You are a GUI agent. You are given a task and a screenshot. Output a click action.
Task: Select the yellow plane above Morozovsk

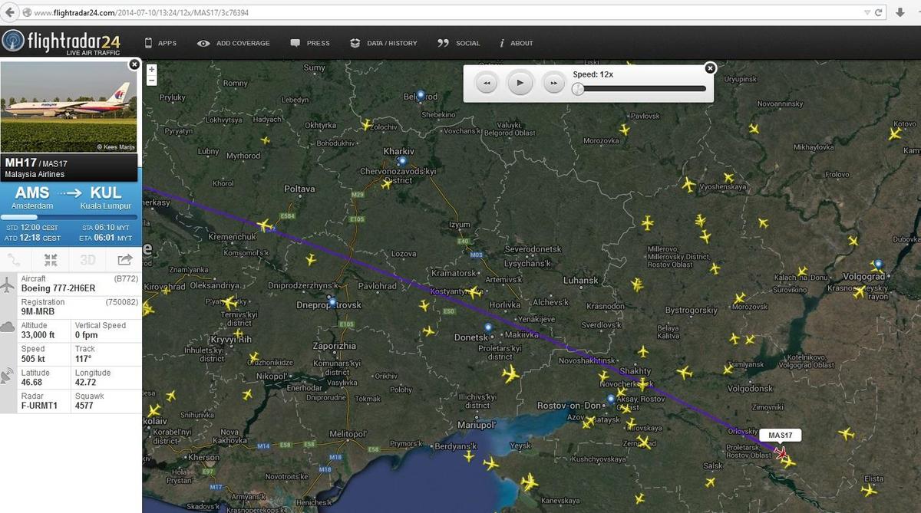740,298
